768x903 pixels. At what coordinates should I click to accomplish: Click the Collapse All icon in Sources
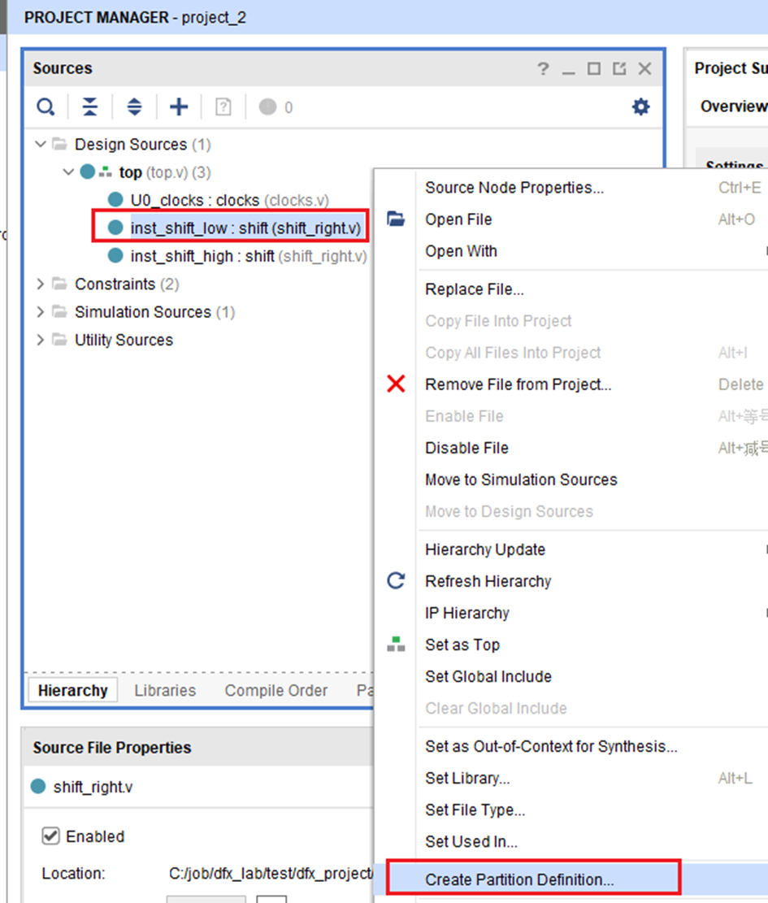(x=90, y=107)
